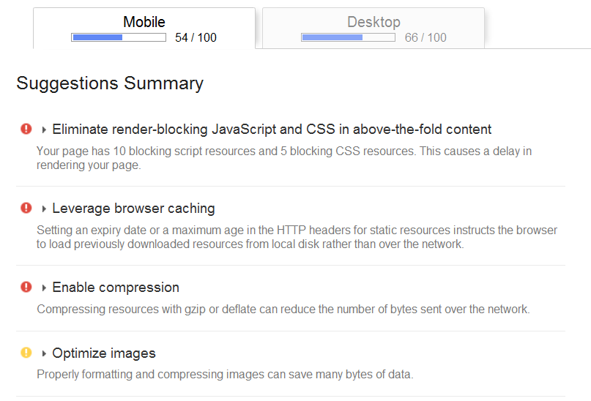Click the 66 / 100 desktop score text
Image resolution: width=591 pixels, height=401 pixels.
425,37
